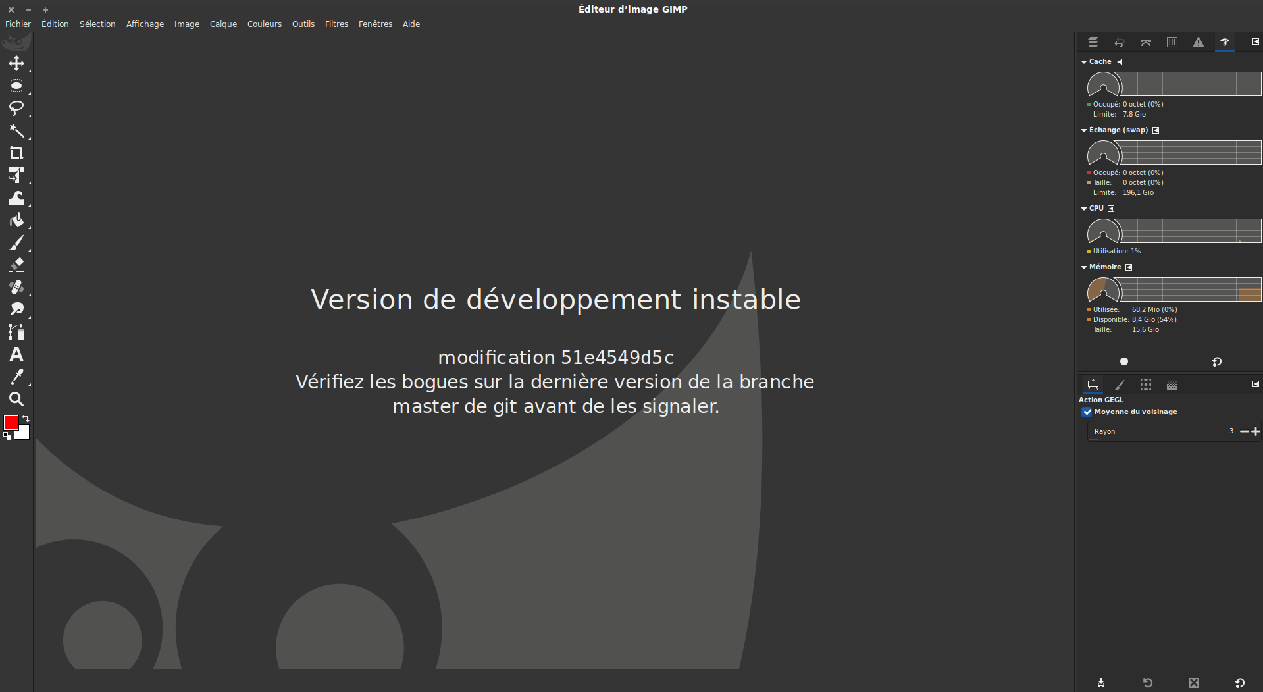Viewport: 1263px width, 692px height.
Task: Increase Rayon value with plus button
Action: (x=1256, y=432)
